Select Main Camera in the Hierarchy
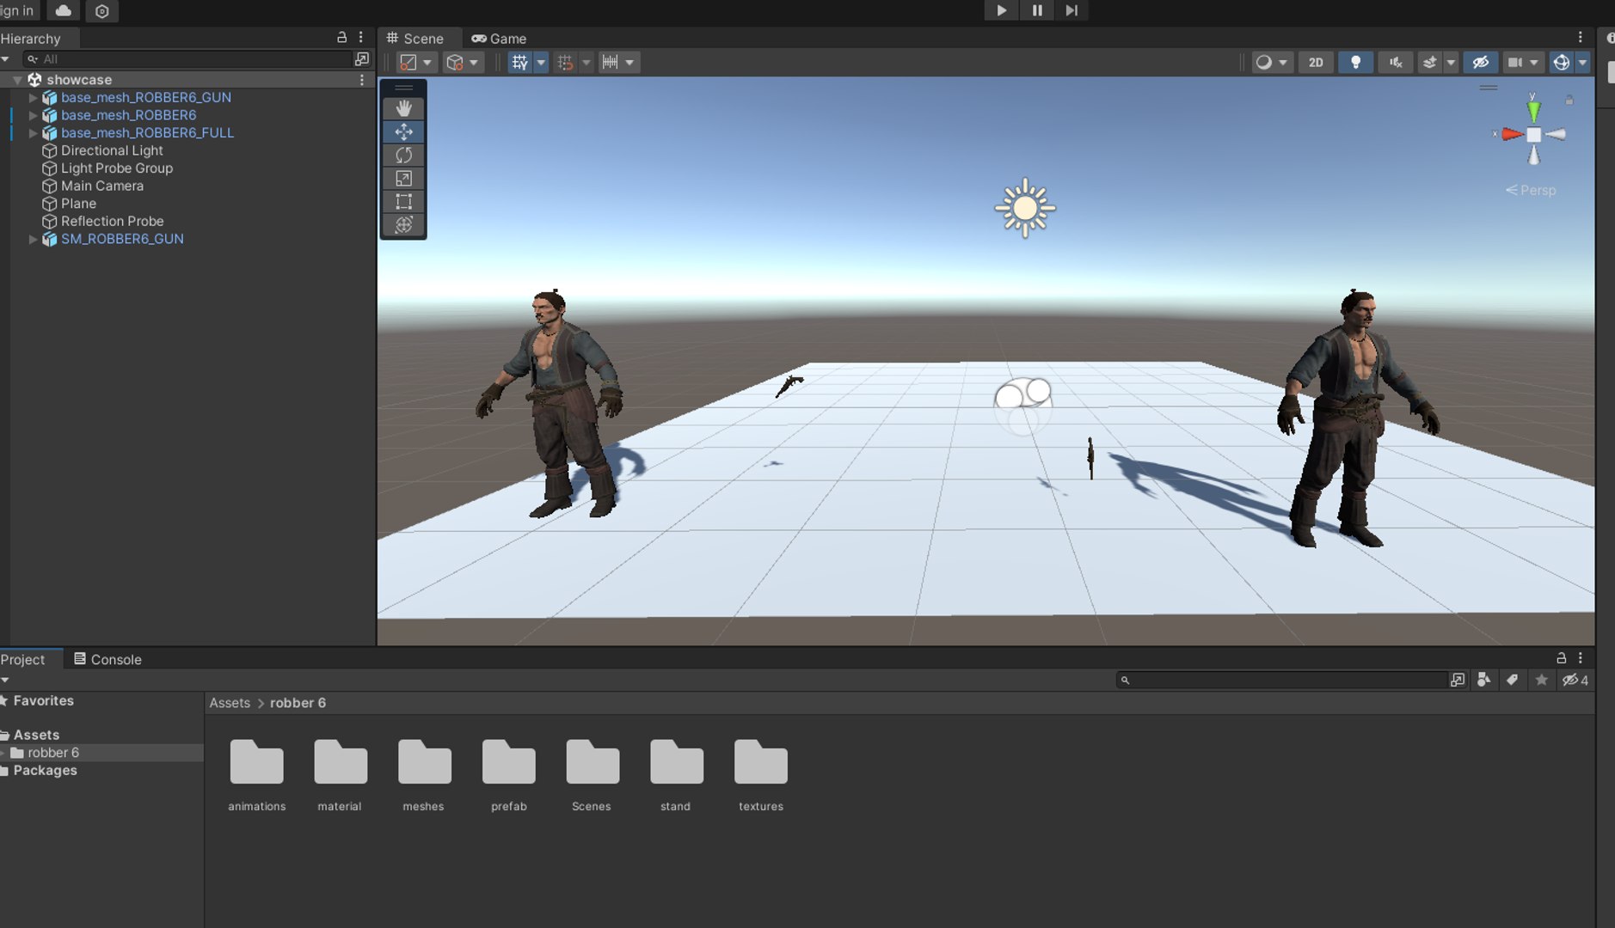 click(102, 186)
